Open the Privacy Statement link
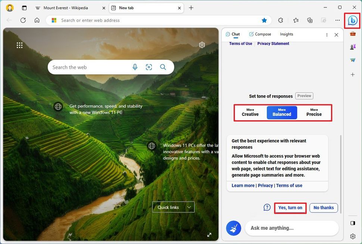 (x=273, y=43)
